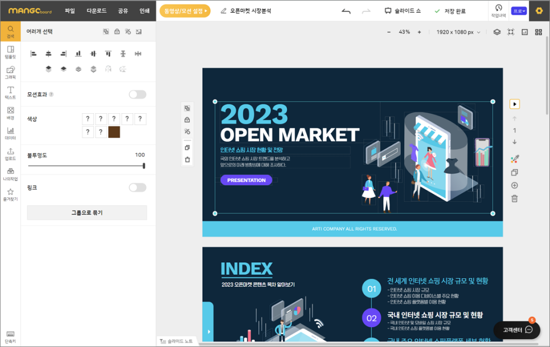Open the 템플릿 templates panel
The image size is (550, 347).
10,52
